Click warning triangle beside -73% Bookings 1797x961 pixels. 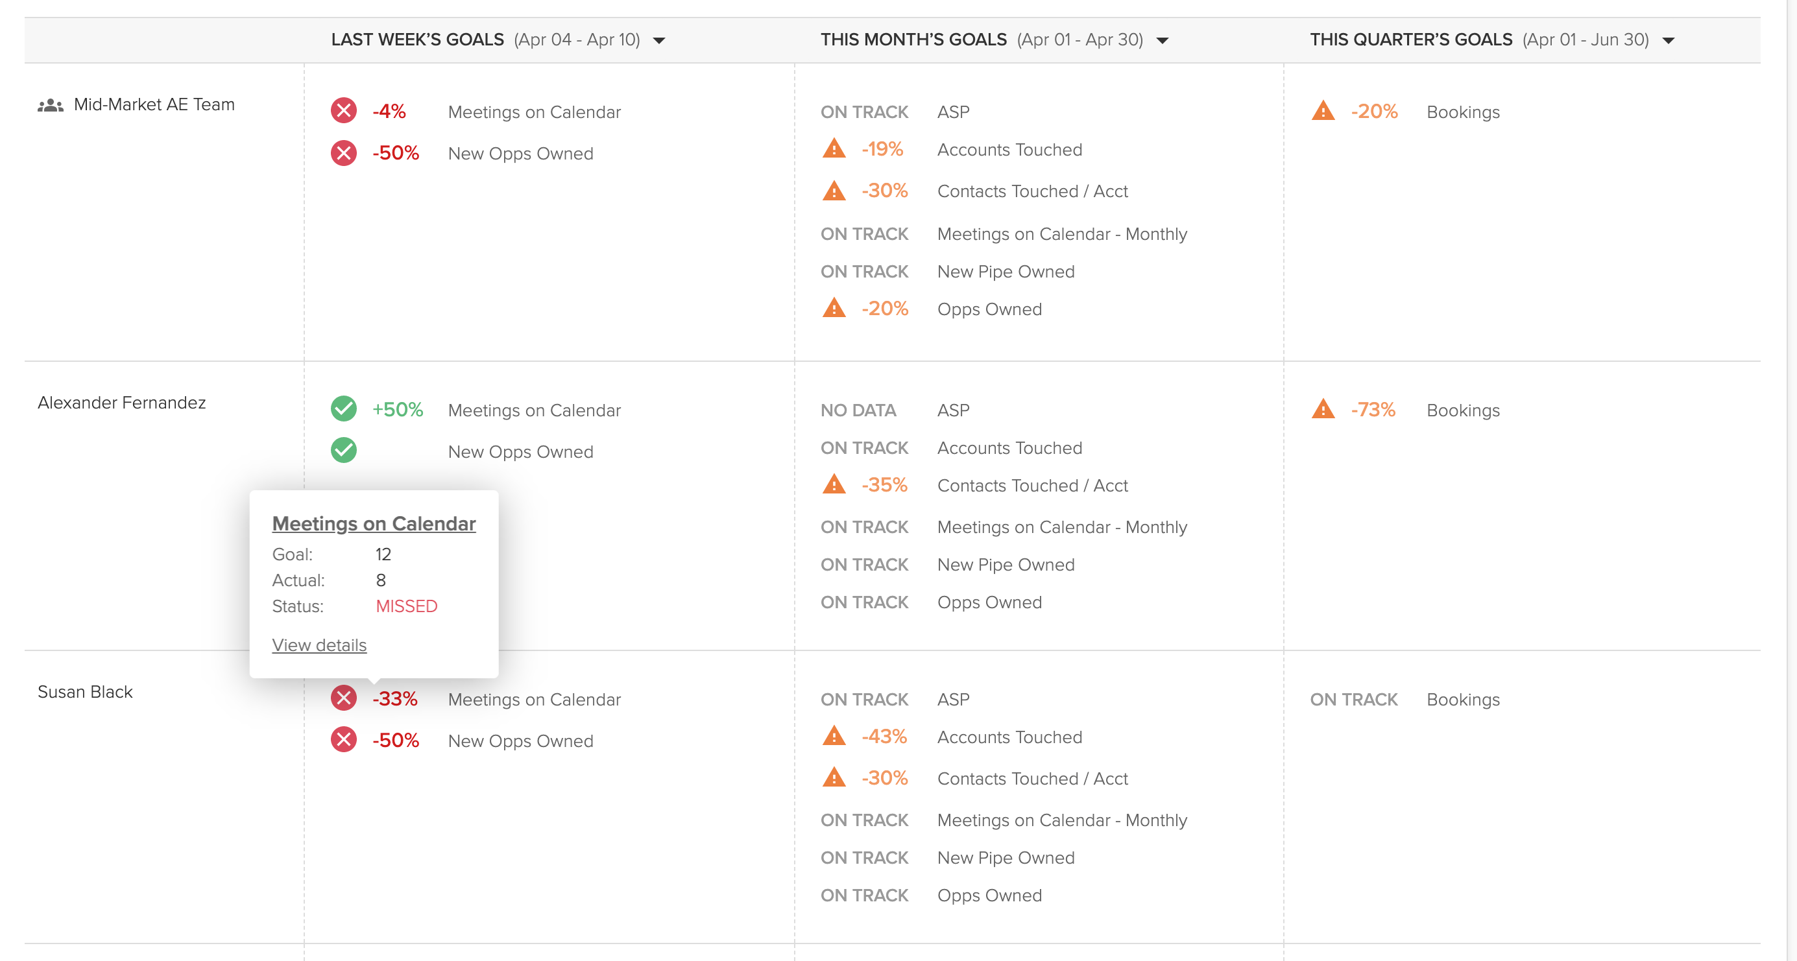[1323, 409]
